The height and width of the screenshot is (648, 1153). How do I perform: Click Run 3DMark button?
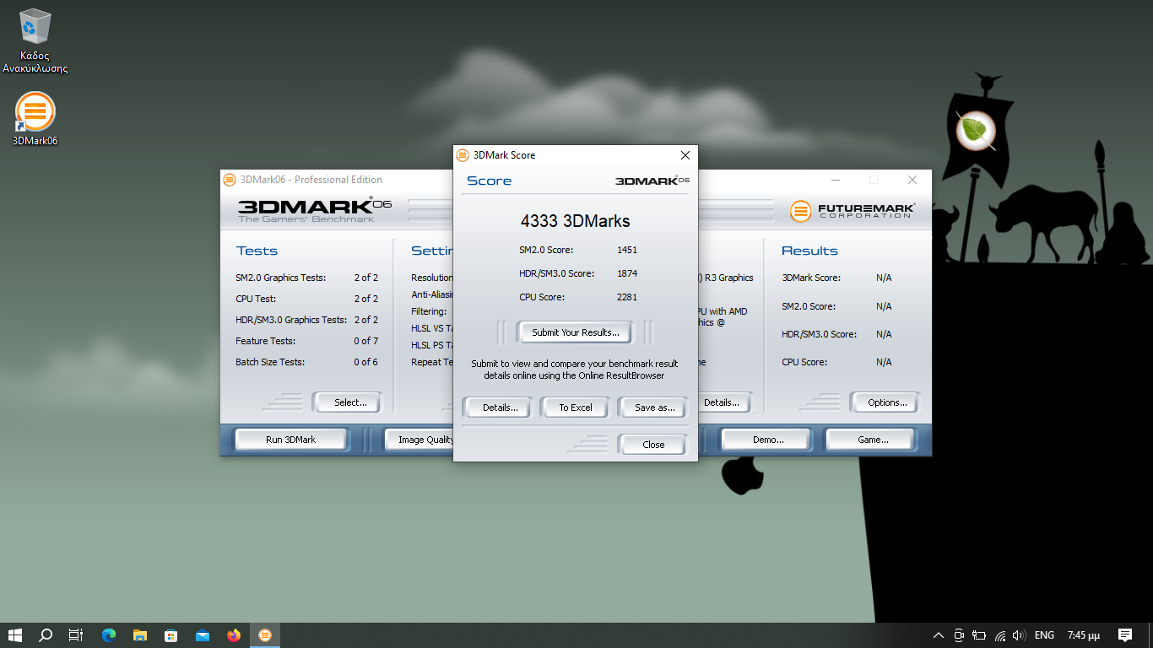point(290,440)
